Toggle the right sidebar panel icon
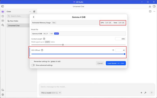Screen dimensions: 157x98 [154, 6]
